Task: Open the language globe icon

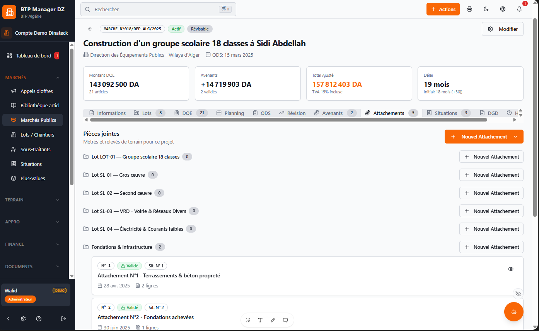Action: pyautogui.click(x=503, y=9)
